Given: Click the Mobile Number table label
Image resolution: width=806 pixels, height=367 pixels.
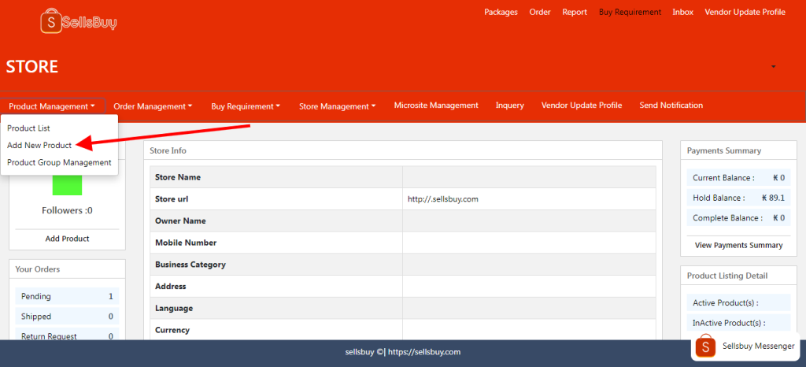Looking at the screenshot, I should [x=186, y=243].
